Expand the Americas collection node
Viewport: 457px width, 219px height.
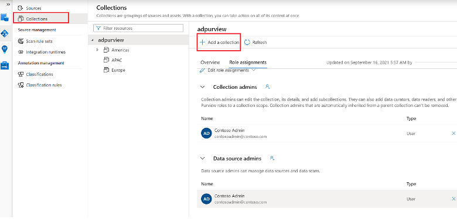point(98,50)
